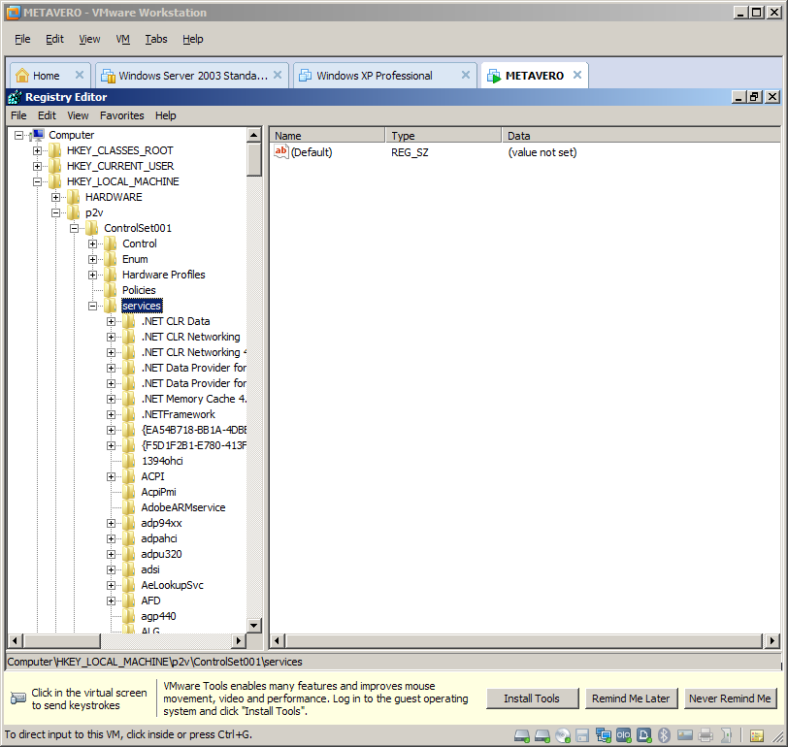The image size is (788, 747).
Task: Click the network adapter status icon
Action: (x=603, y=735)
